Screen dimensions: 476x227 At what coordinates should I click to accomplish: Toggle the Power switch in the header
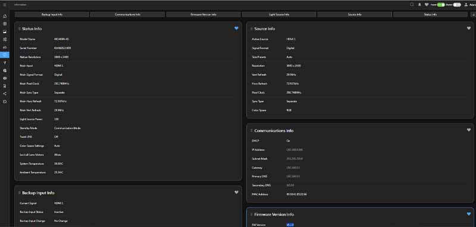click(x=441, y=5)
